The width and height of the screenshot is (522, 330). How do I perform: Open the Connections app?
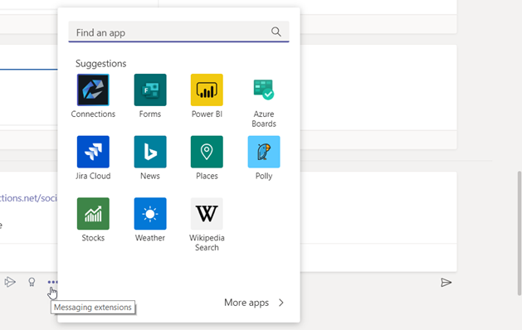click(x=93, y=90)
